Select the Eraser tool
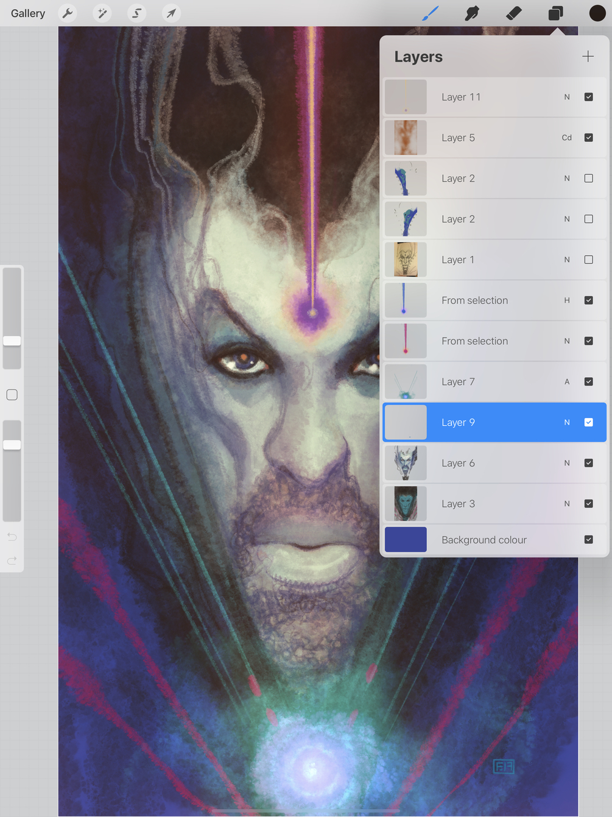Image resolution: width=612 pixels, height=817 pixels. pos(514,13)
